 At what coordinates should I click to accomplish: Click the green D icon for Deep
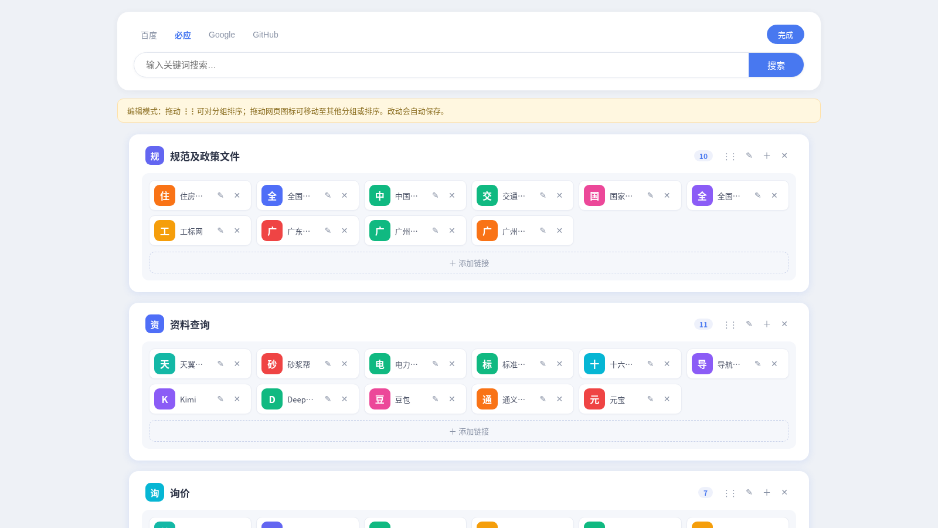point(272,399)
